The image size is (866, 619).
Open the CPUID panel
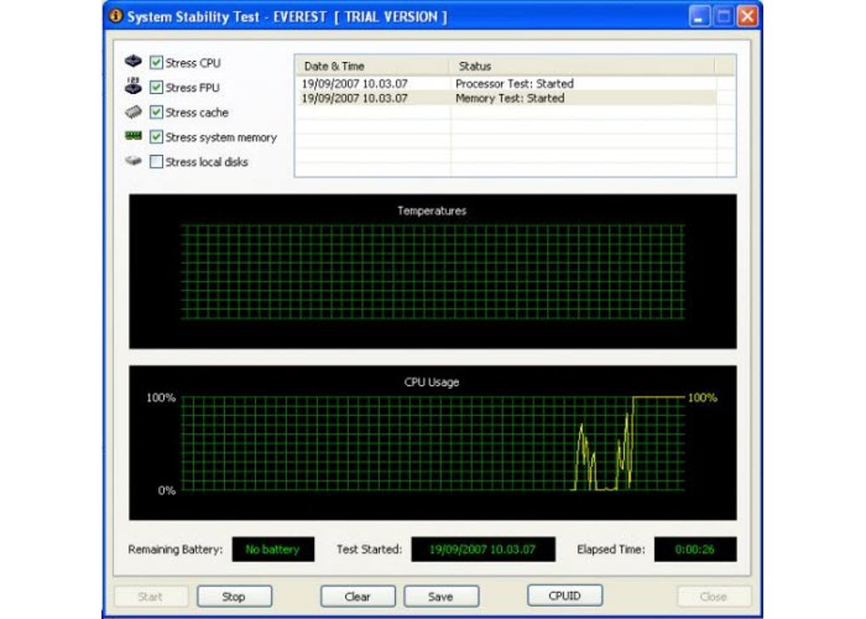565,596
